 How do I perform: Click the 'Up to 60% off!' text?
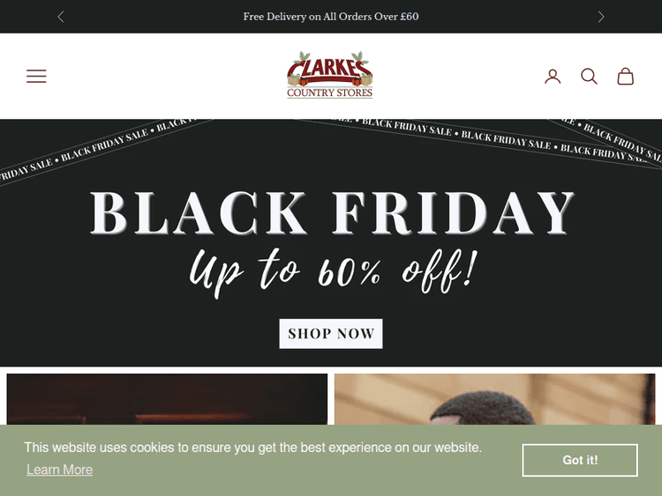click(x=334, y=272)
